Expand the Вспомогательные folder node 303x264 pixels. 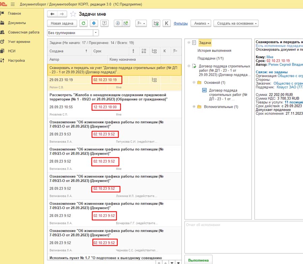tap(194, 107)
